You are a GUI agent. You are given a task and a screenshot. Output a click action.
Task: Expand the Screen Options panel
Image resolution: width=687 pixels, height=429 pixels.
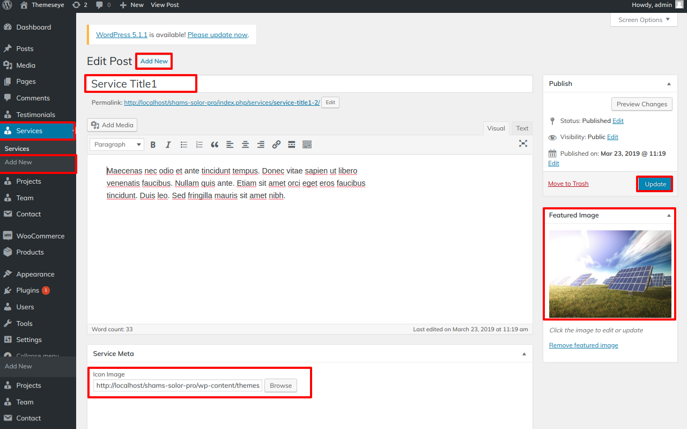(644, 20)
